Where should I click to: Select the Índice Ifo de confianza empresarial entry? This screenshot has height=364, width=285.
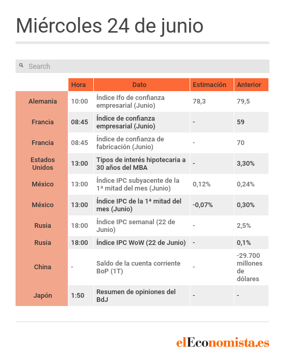130,101
